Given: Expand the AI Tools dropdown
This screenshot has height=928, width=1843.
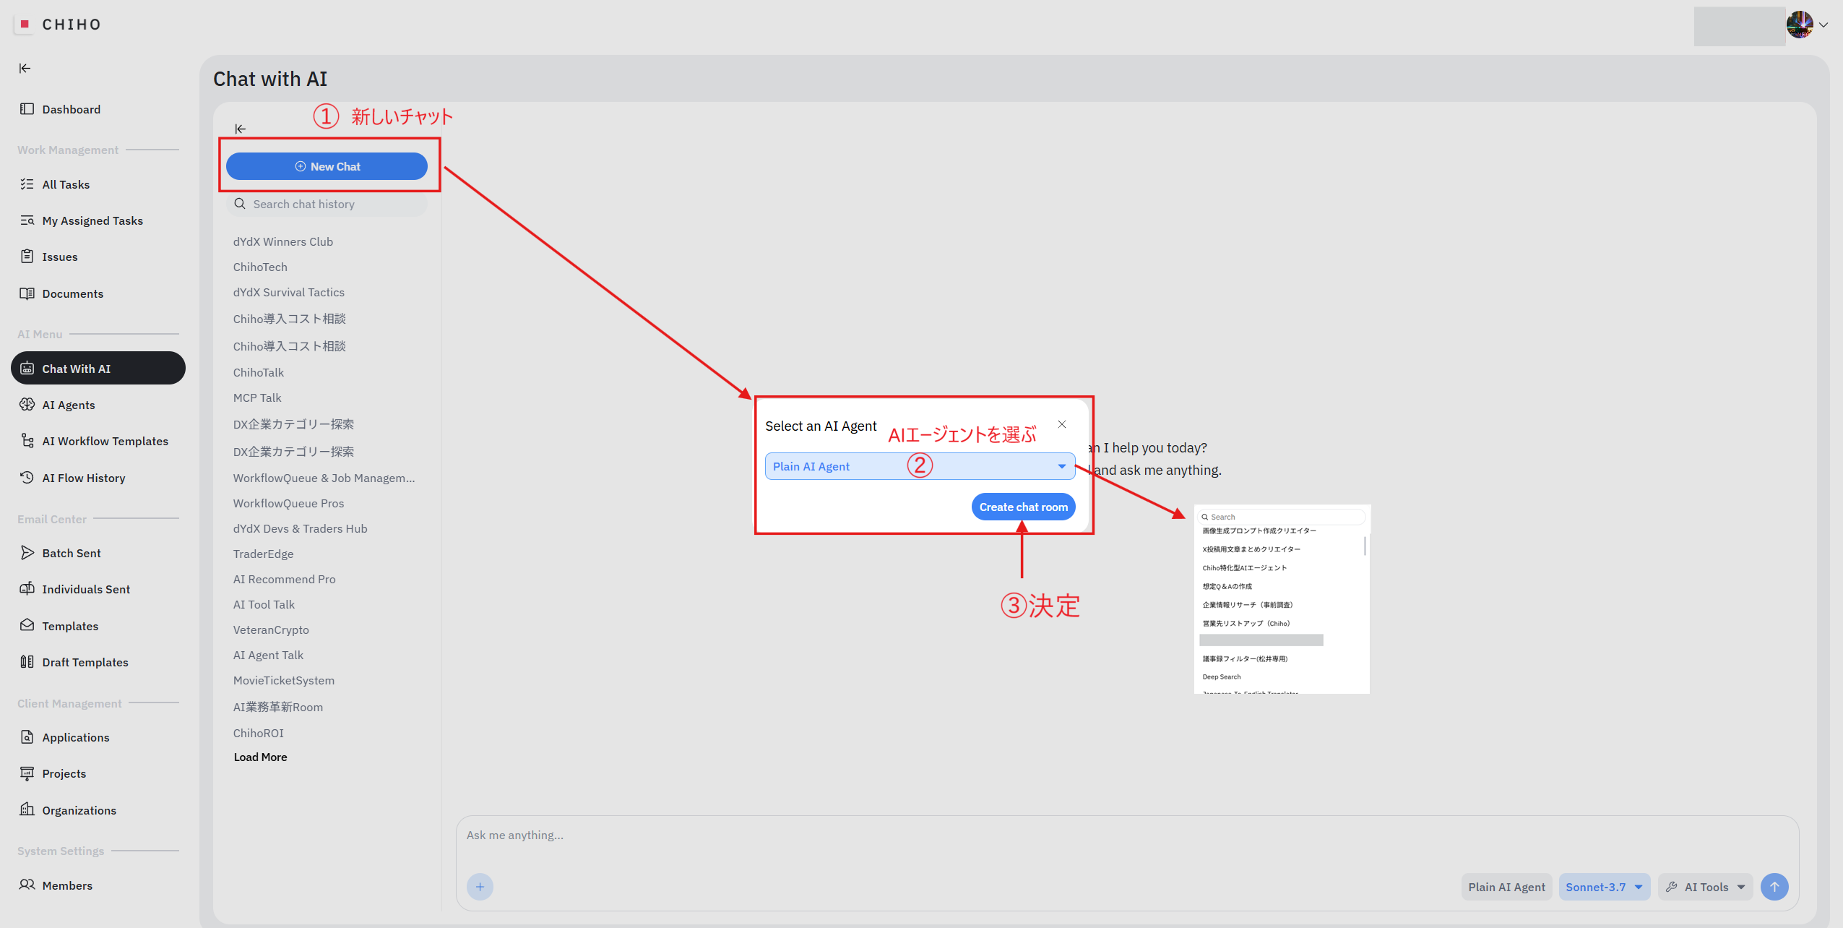Looking at the screenshot, I should (1705, 887).
